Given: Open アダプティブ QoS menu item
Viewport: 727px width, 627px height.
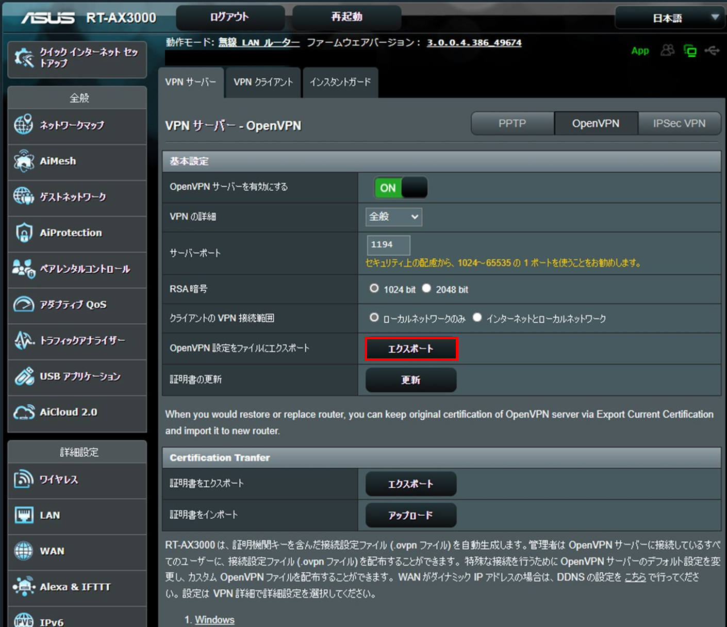Looking at the screenshot, I should click(77, 306).
